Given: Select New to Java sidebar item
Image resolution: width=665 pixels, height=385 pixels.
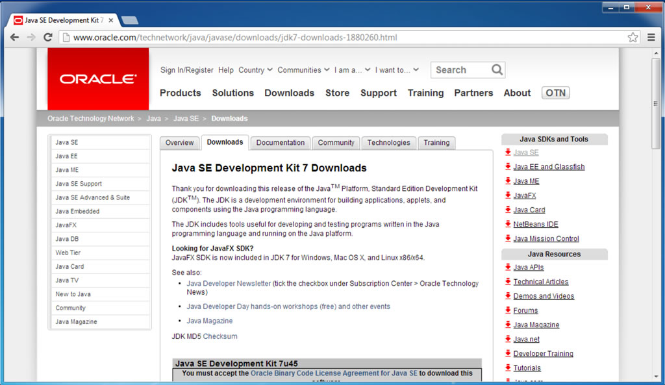Looking at the screenshot, I should coord(101,294).
